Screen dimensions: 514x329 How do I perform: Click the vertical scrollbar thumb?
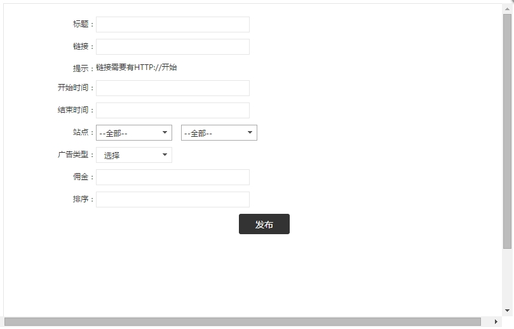coord(507,127)
